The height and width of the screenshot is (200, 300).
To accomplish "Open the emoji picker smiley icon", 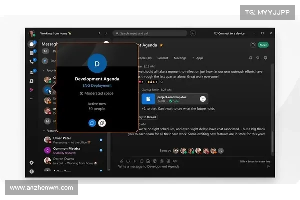I will point(142,161).
